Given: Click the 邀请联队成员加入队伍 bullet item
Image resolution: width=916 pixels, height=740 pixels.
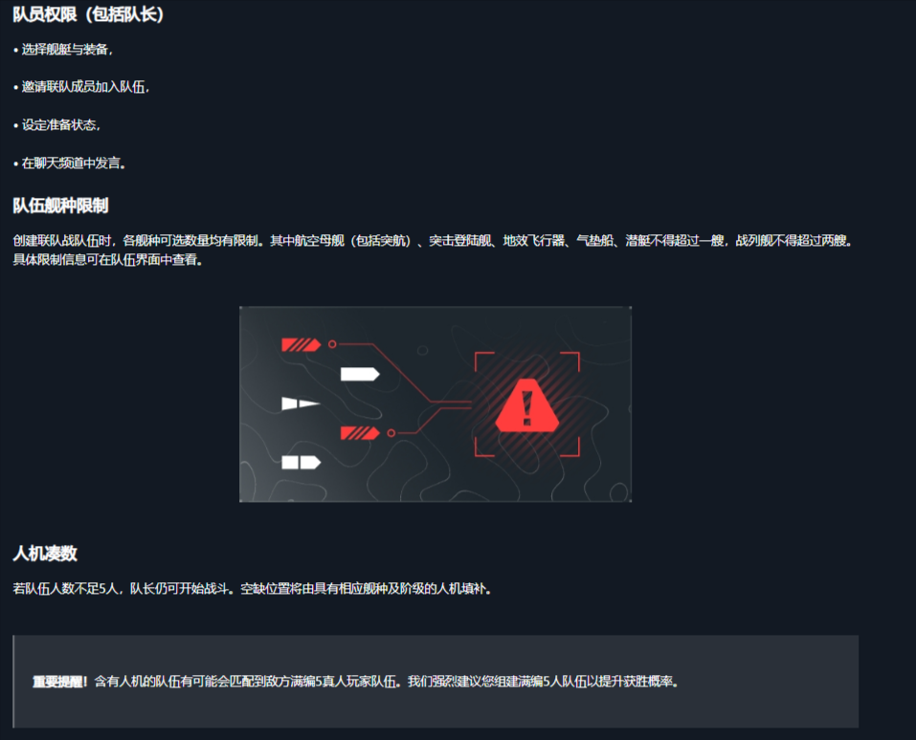Looking at the screenshot, I should [x=81, y=87].
